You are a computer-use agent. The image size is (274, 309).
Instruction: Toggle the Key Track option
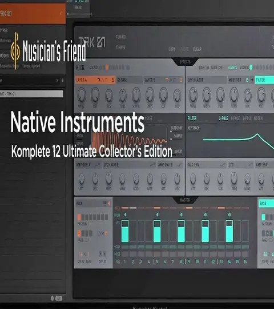(x=194, y=128)
